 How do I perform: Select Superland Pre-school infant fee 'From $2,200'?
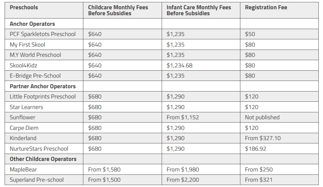click(183, 180)
